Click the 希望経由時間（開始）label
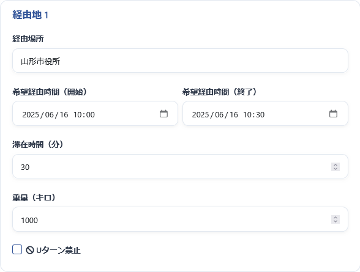Viewport: 360px width, 272px height. click(x=50, y=92)
